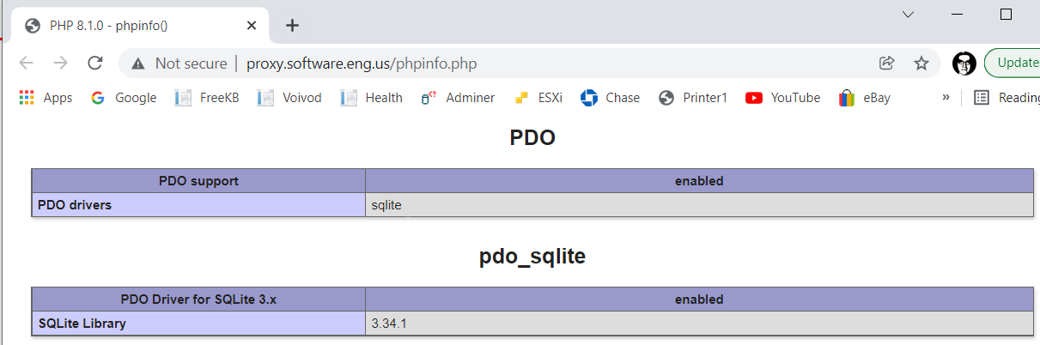Open a new browser tab

(x=292, y=25)
